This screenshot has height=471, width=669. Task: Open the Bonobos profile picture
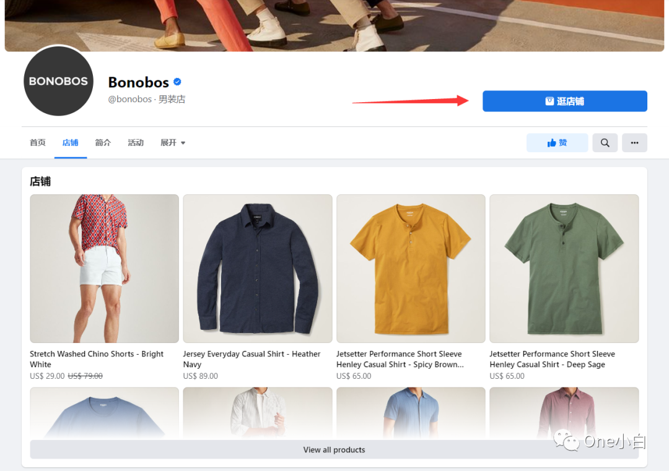pos(58,81)
